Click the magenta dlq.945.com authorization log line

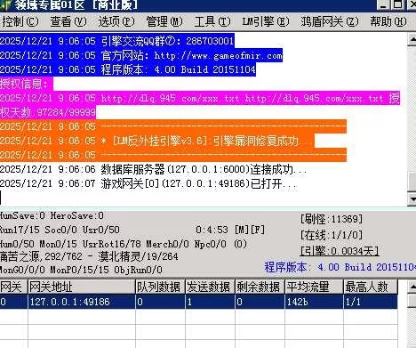[x=200, y=98]
